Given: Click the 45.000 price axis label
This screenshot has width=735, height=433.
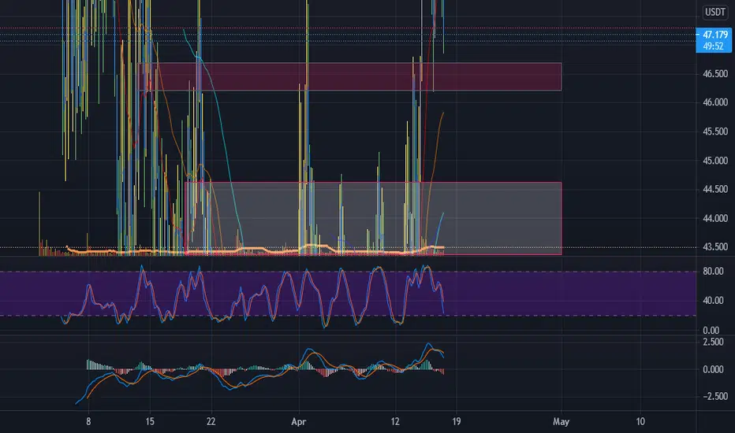Looking at the screenshot, I should 715,161.
